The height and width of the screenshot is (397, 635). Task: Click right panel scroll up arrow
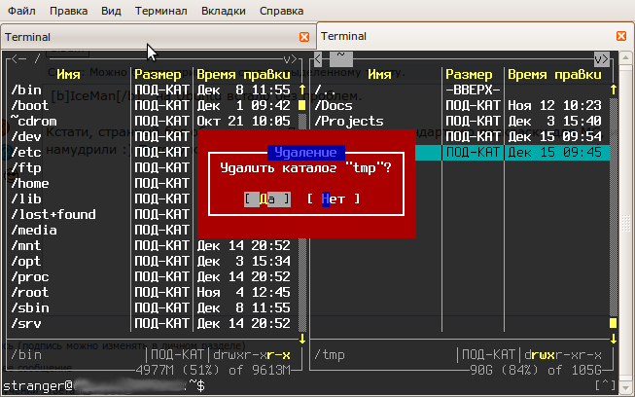613,90
